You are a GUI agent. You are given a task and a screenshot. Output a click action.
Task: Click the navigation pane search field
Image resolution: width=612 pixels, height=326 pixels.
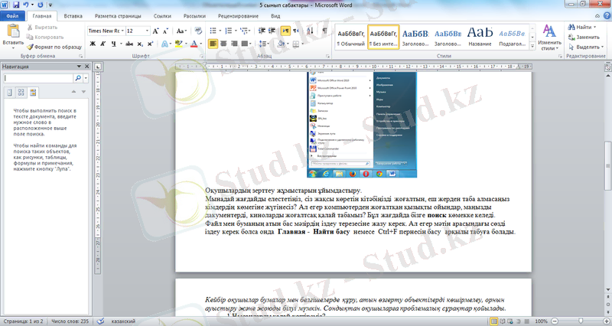click(38, 78)
